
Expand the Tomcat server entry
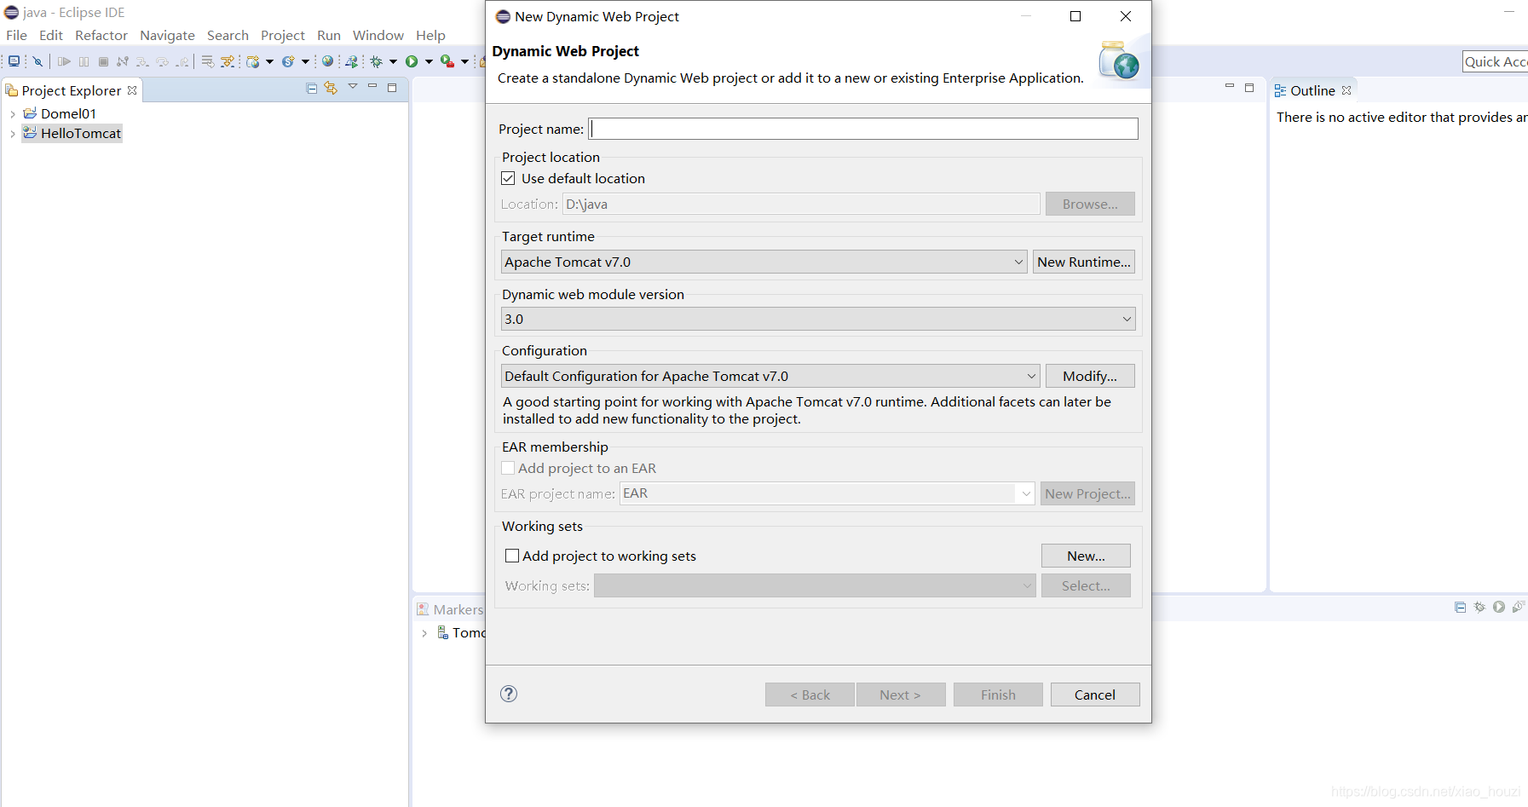[x=424, y=633]
